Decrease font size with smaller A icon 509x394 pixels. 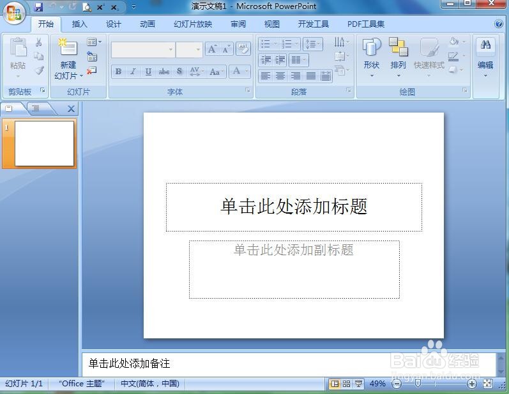(x=226, y=49)
